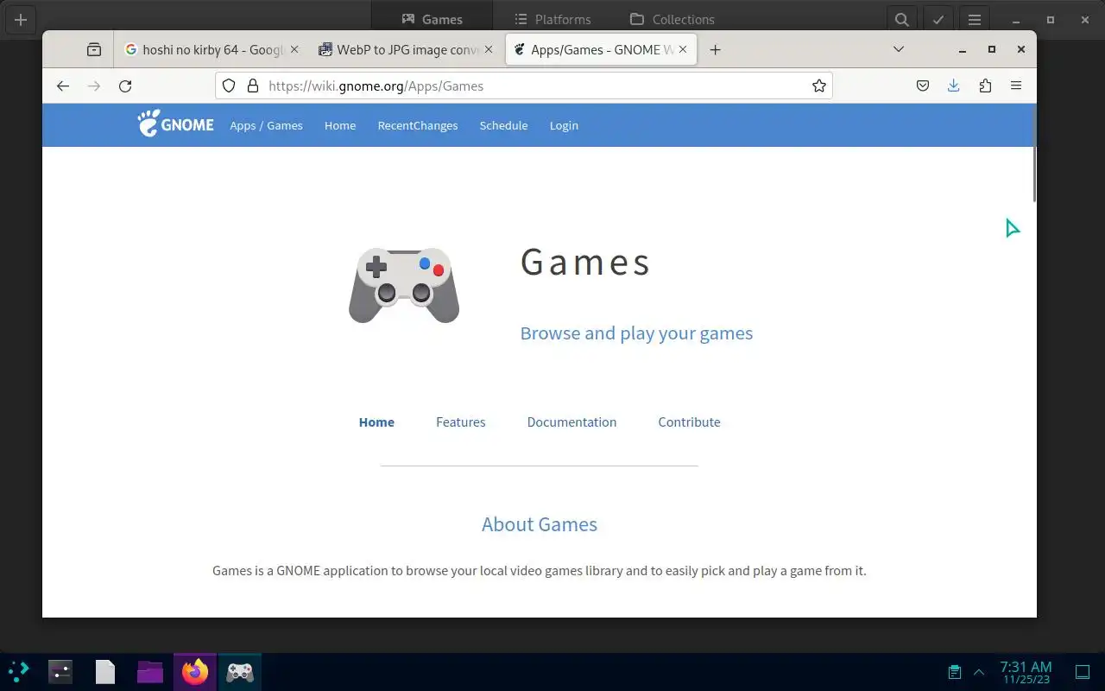The image size is (1105, 691).
Task: Click the padlock site security icon
Action: click(253, 86)
